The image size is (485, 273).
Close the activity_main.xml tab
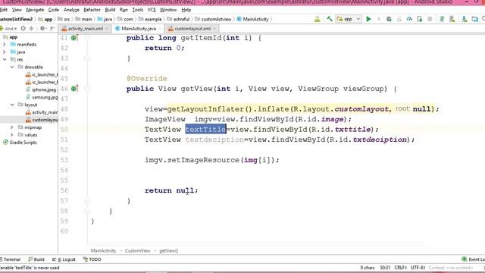(107, 29)
